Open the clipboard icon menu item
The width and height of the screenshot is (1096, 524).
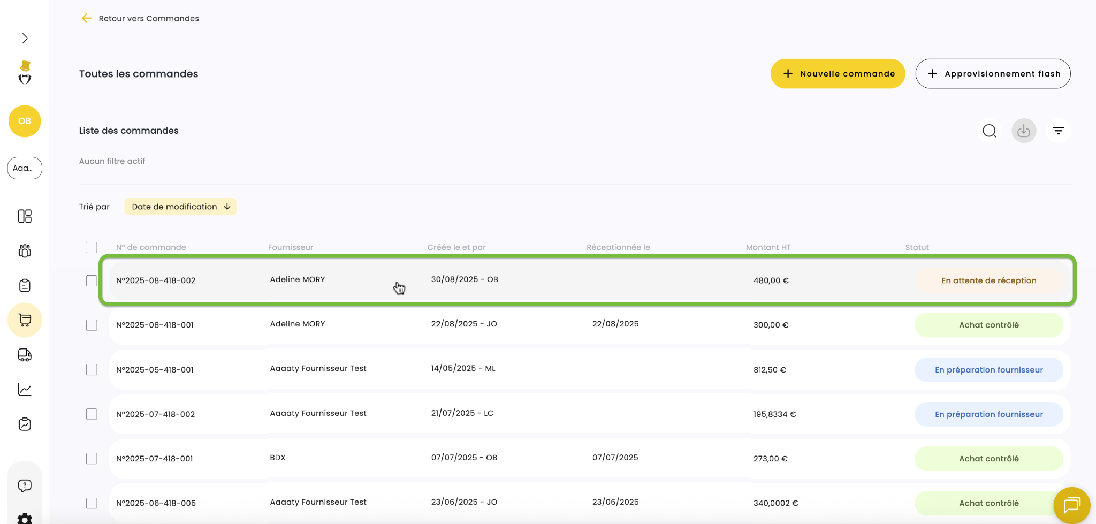click(x=25, y=285)
